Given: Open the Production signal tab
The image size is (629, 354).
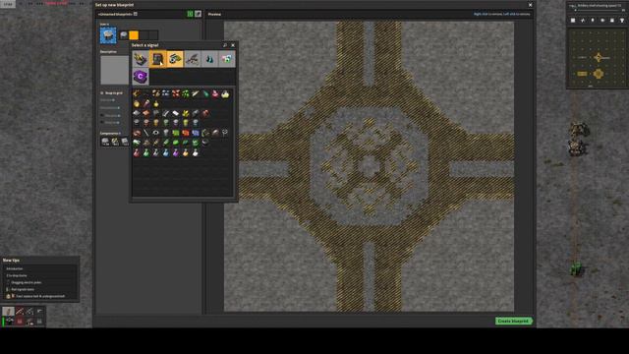Looking at the screenshot, I should click(x=157, y=59).
